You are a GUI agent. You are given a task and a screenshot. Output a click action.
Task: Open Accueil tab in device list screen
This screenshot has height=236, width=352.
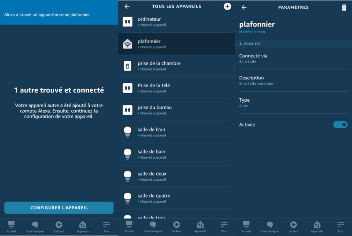(129, 227)
